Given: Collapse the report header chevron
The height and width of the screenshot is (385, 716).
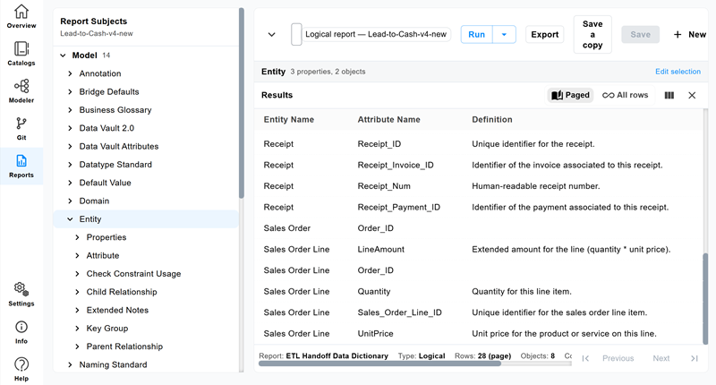Looking at the screenshot, I should pos(272,34).
